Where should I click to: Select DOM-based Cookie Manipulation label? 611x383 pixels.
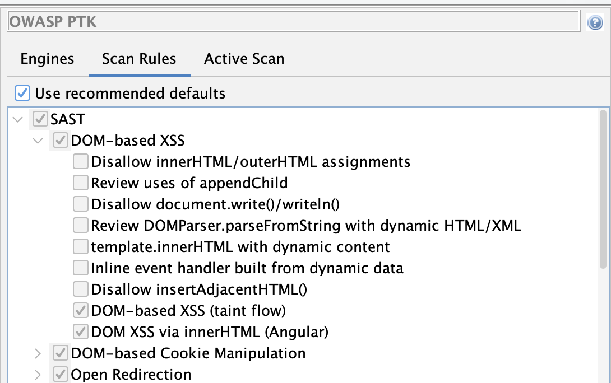point(188,353)
